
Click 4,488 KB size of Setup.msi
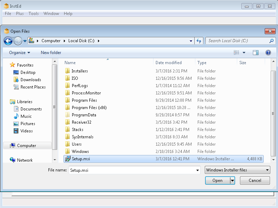[x=255, y=159]
